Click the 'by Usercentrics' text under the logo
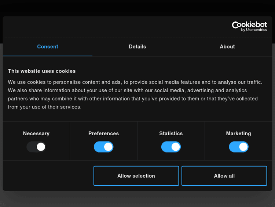275x207 pixels. (254, 30)
